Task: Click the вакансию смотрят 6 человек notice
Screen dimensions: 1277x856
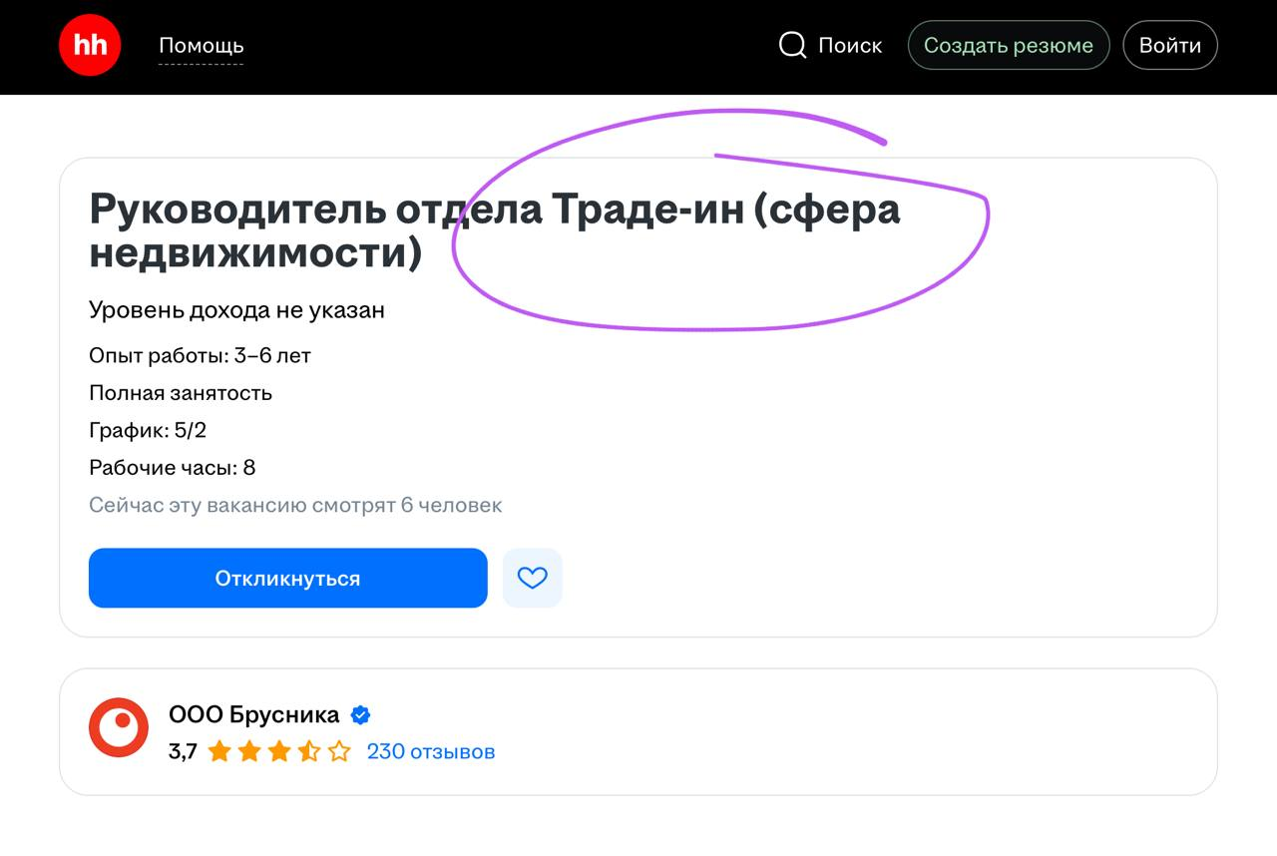Action: click(x=295, y=505)
